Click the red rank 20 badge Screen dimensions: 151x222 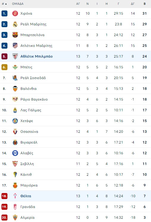pyautogui.click(x=4, y=218)
